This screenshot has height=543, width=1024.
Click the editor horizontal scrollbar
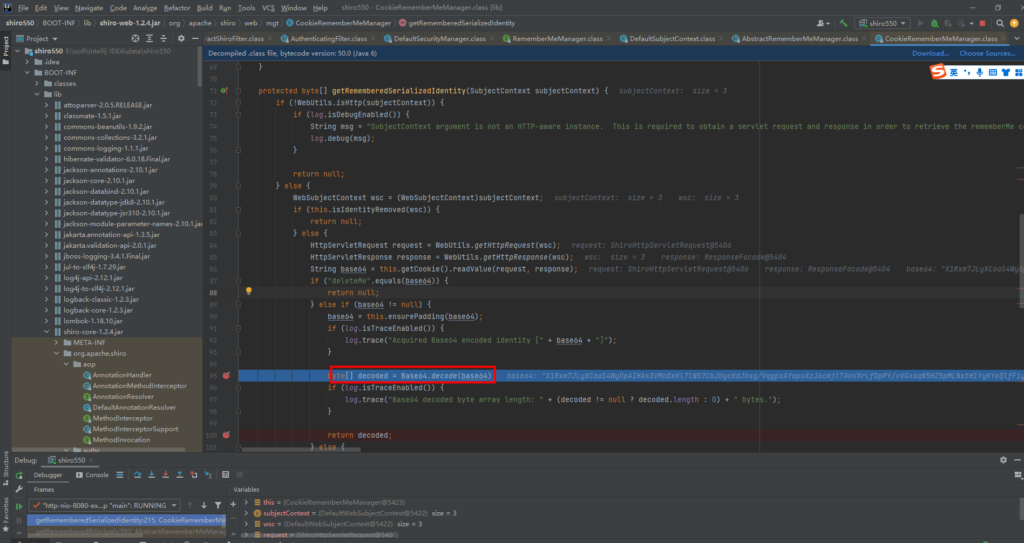coord(301,449)
